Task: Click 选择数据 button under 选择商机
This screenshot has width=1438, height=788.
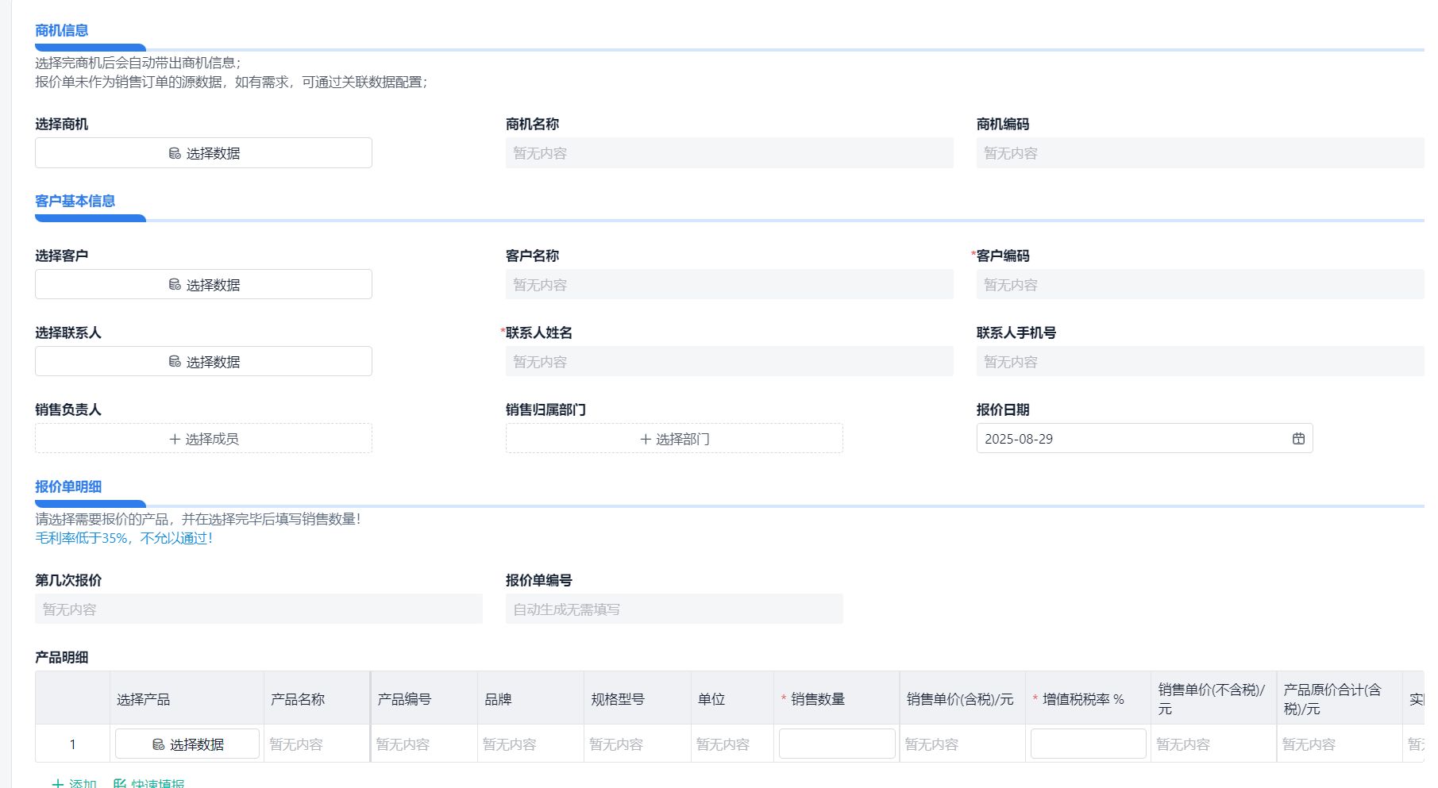Action: [x=203, y=153]
